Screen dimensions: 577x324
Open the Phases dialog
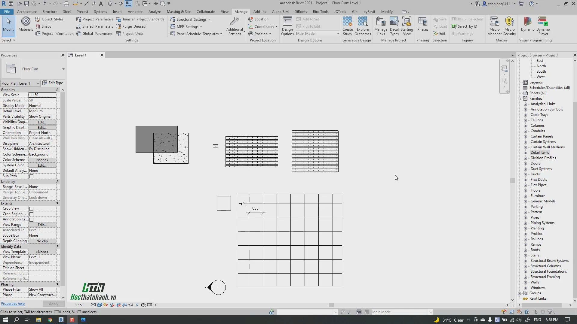[422, 26]
